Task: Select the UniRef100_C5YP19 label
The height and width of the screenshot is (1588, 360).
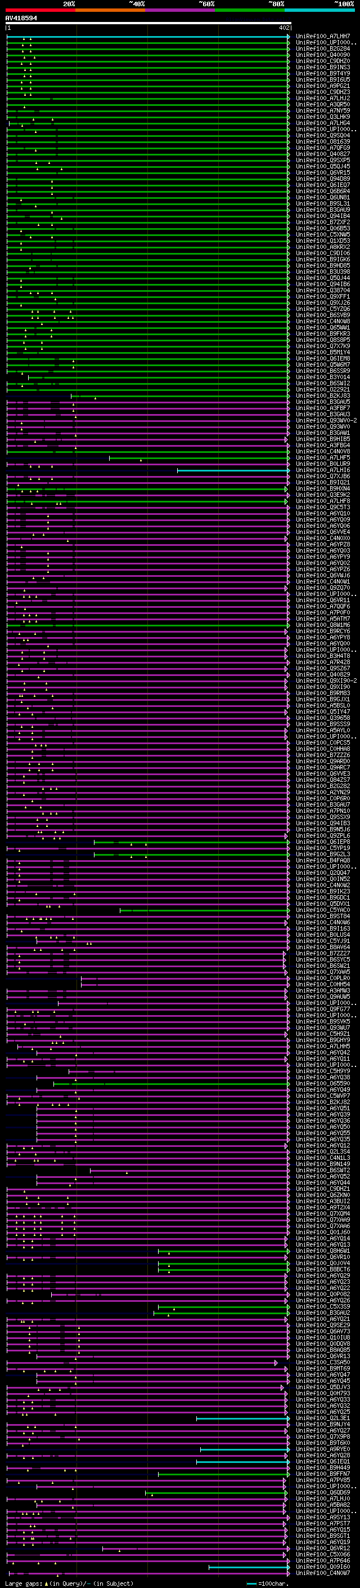Action: 322,848
